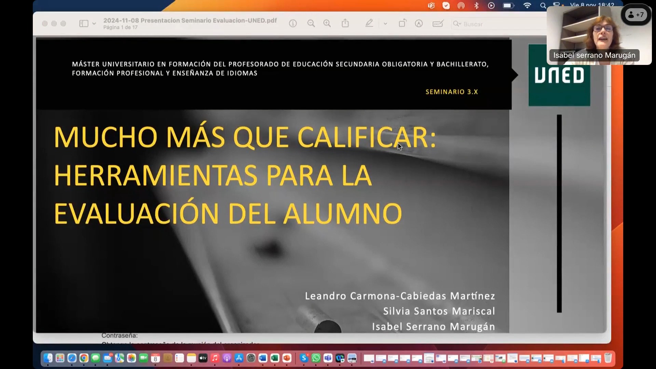Click the Buscar search field
Image resolution: width=656 pixels, height=369 pixels.
[x=499, y=24]
